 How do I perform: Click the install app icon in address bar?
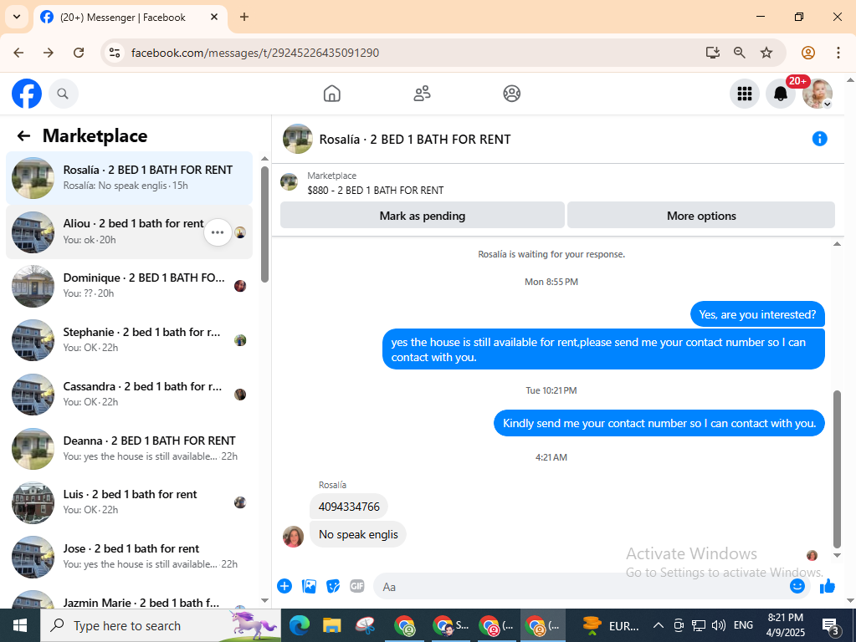[712, 53]
